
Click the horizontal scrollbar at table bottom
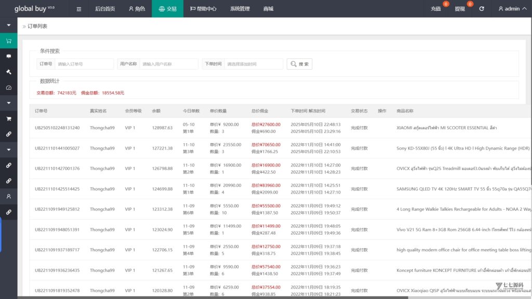point(212,297)
